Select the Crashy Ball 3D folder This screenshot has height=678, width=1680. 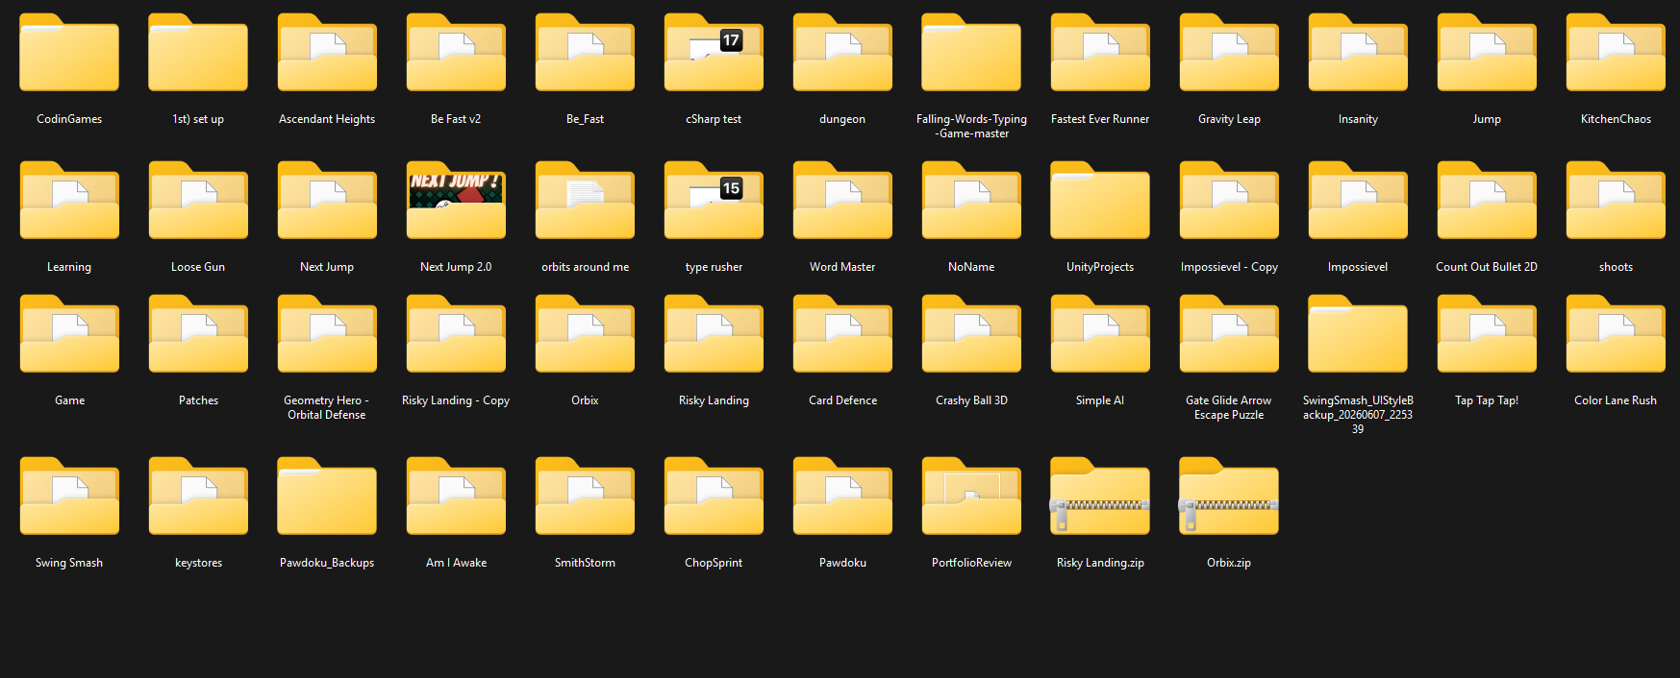971,334
